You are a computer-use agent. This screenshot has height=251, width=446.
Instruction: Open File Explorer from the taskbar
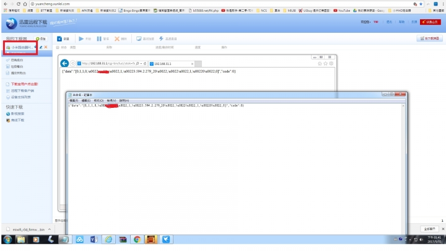(x=21, y=239)
